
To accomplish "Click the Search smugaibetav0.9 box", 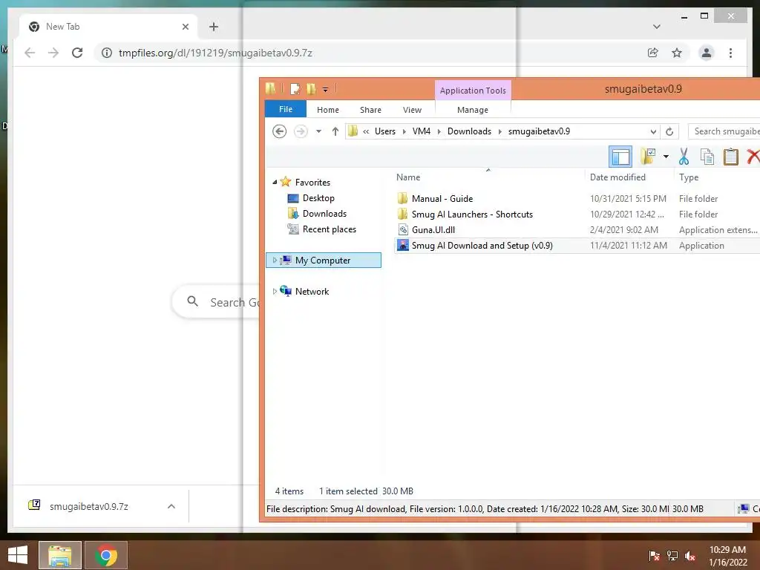I will (724, 131).
